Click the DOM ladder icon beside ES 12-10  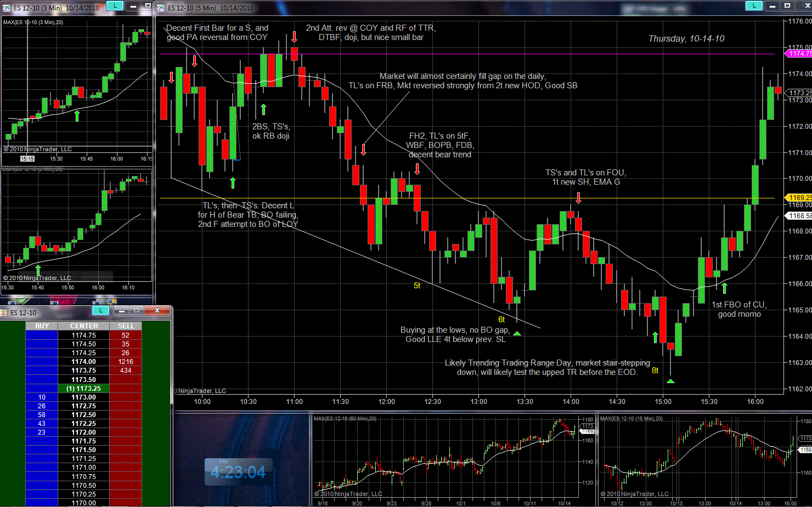4,312
